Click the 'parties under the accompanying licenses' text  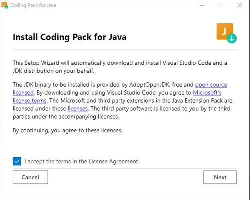[x=66, y=117]
